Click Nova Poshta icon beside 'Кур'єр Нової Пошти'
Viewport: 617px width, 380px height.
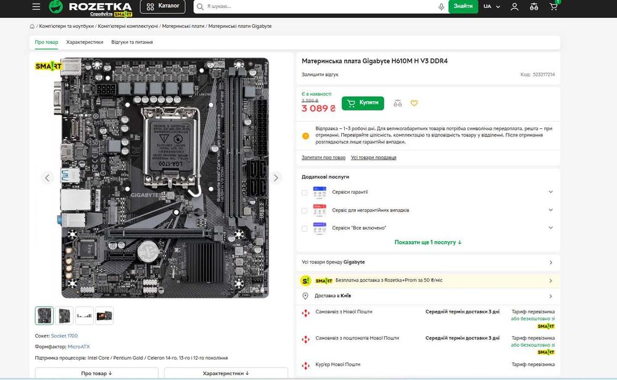click(306, 365)
